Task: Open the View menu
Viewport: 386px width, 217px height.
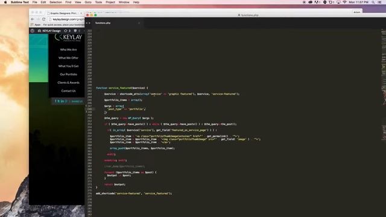Action: pyautogui.click(x=78, y=2)
